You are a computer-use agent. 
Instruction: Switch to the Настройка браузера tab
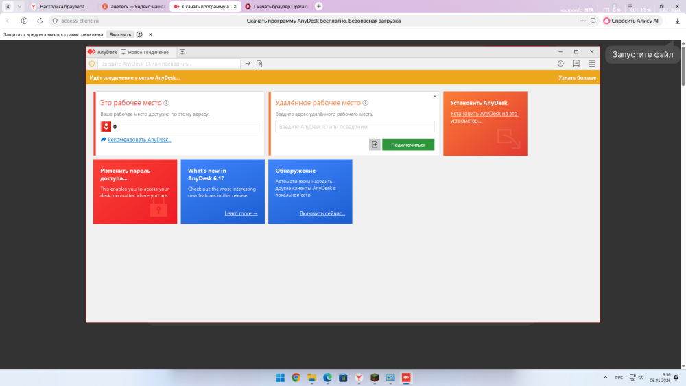pos(61,7)
